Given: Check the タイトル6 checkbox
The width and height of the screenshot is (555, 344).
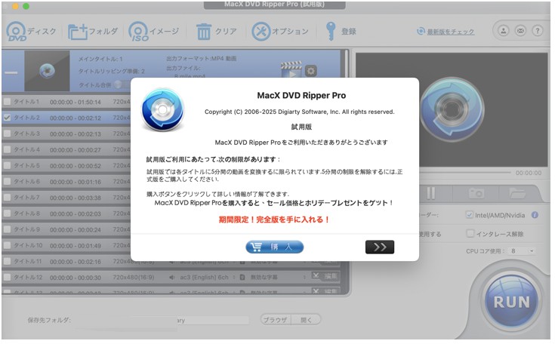Looking at the screenshot, I should (7, 181).
